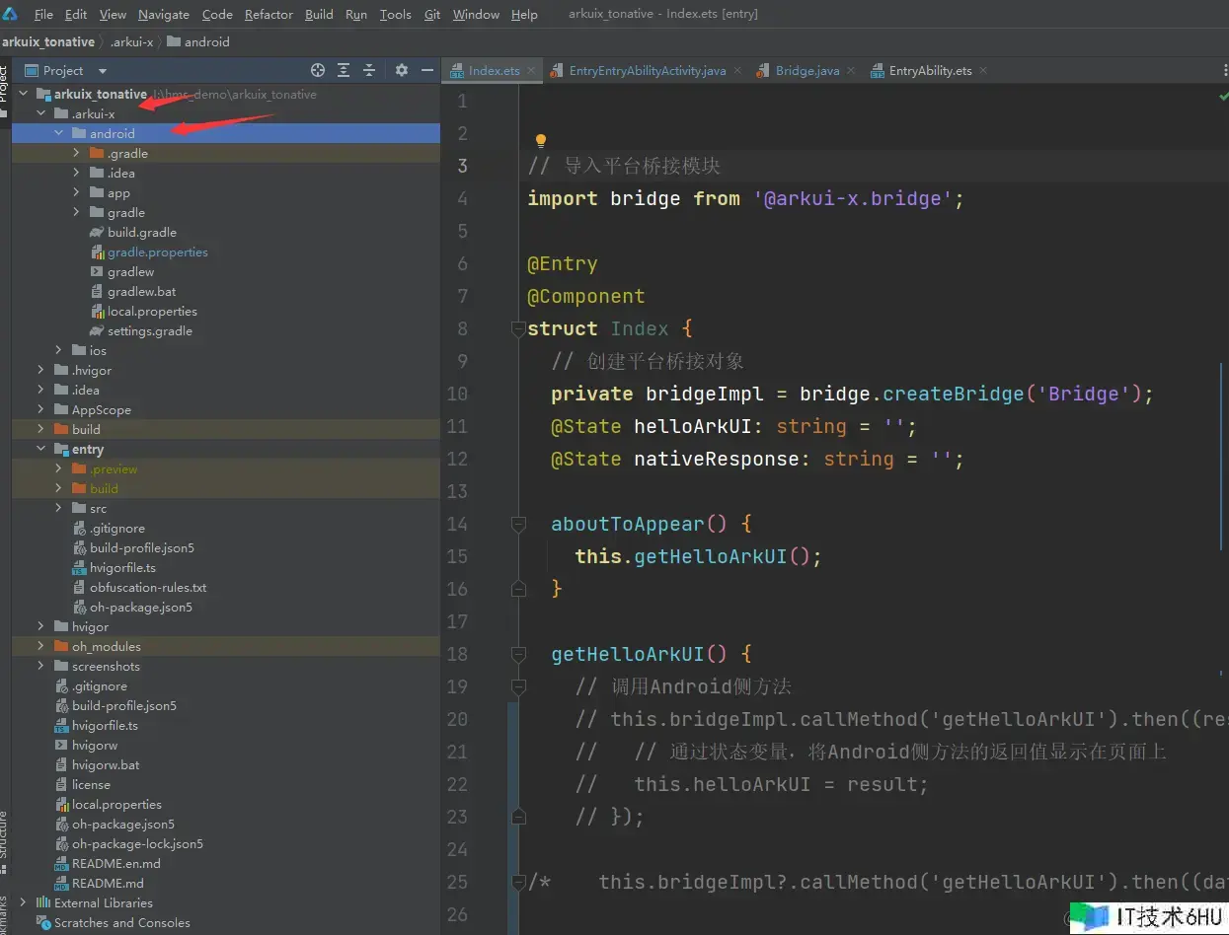Screen dimensions: 1229x935
Task: Fold the comment block starting at line 19
Action: pyautogui.click(x=518, y=686)
